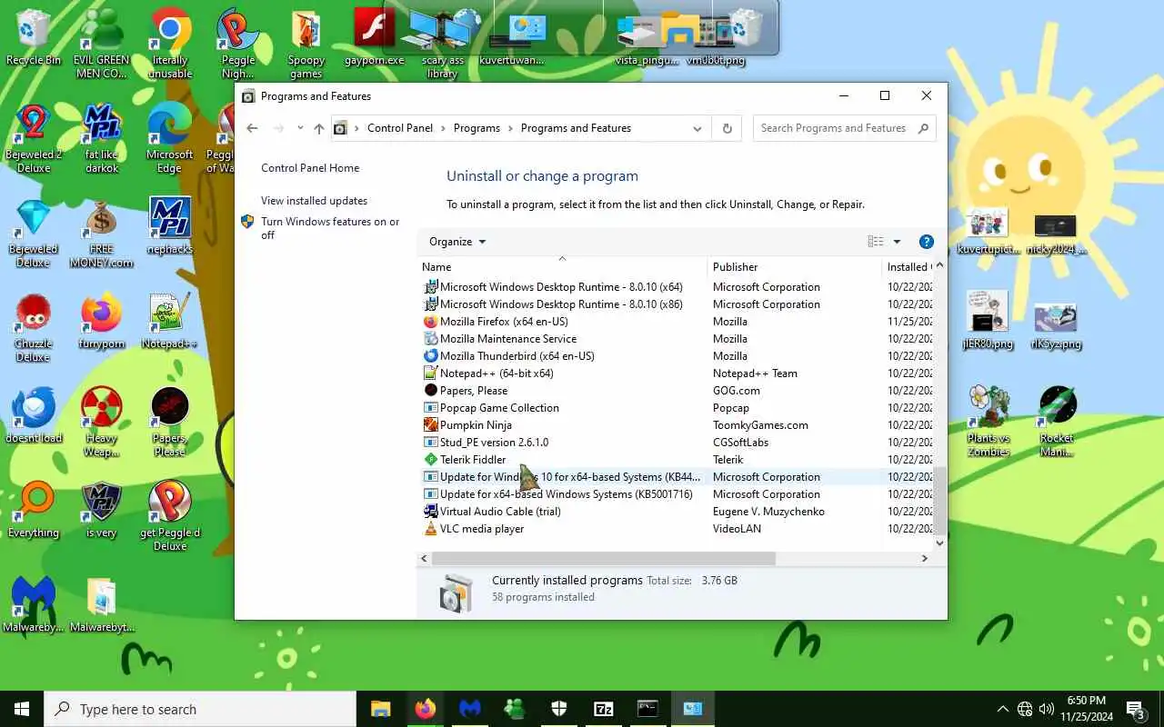Click the horizontal scrollbar thumb below the list
1164x727 pixels.
tap(604, 558)
